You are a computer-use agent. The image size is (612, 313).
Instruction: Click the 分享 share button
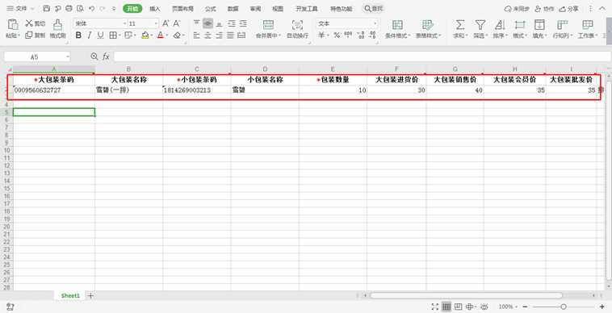pos(569,9)
